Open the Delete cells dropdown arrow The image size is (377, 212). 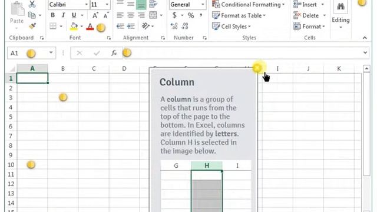325,15
